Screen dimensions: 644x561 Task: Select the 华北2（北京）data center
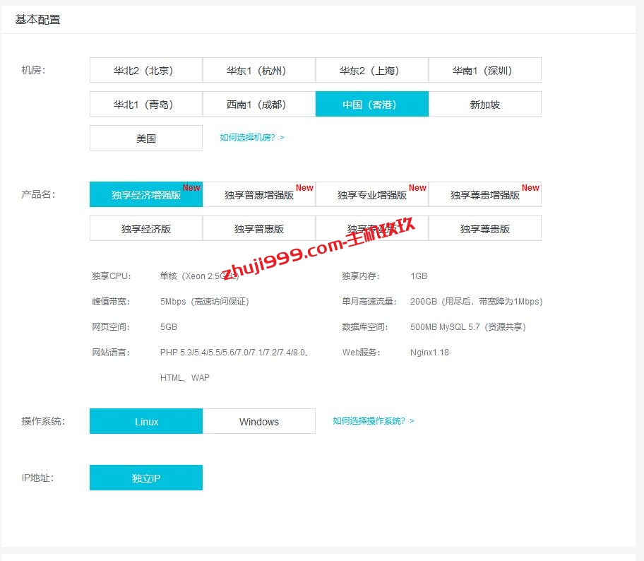click(x=145, y=70)
